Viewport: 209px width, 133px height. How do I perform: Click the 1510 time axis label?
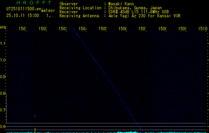(x=203, y=29)
